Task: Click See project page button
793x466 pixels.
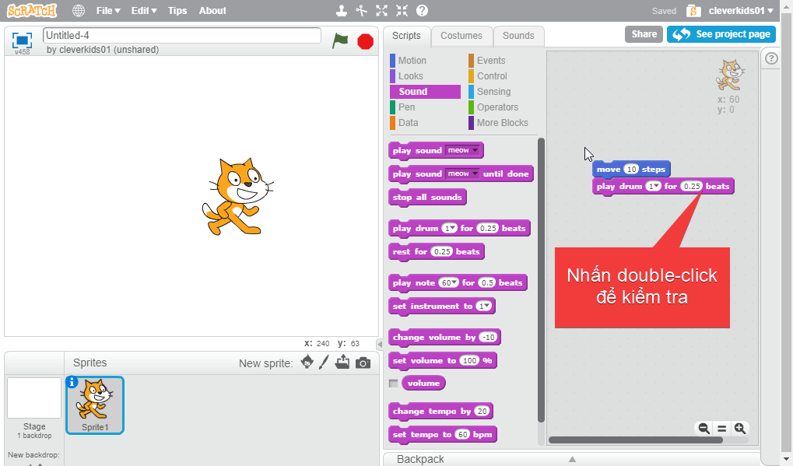Action: coord(721,34)
